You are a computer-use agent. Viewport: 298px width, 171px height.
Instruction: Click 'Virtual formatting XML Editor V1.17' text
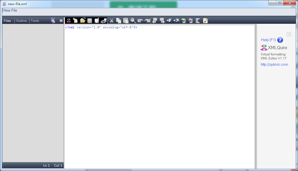(273, 56)
